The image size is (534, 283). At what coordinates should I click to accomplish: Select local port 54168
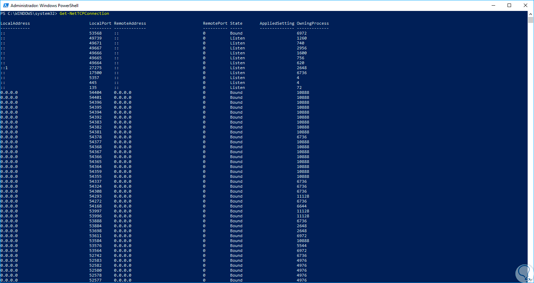[x=95, y=206]
